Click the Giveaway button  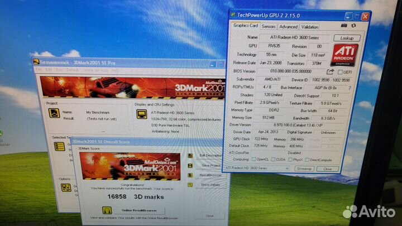(304, 169)
